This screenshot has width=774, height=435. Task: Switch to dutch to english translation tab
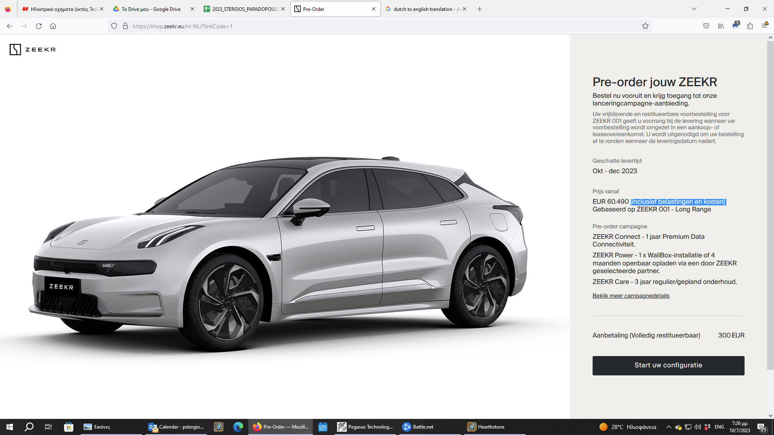[x=423, y=9]
